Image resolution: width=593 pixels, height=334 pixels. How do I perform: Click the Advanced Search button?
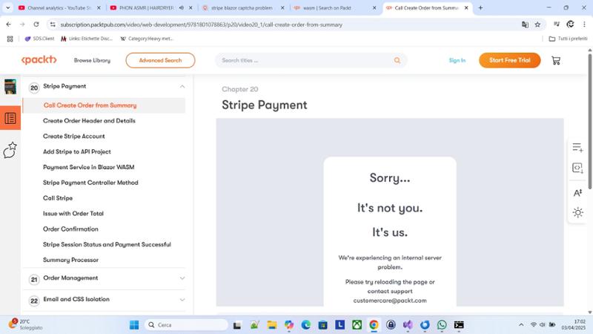coord(160,60)
